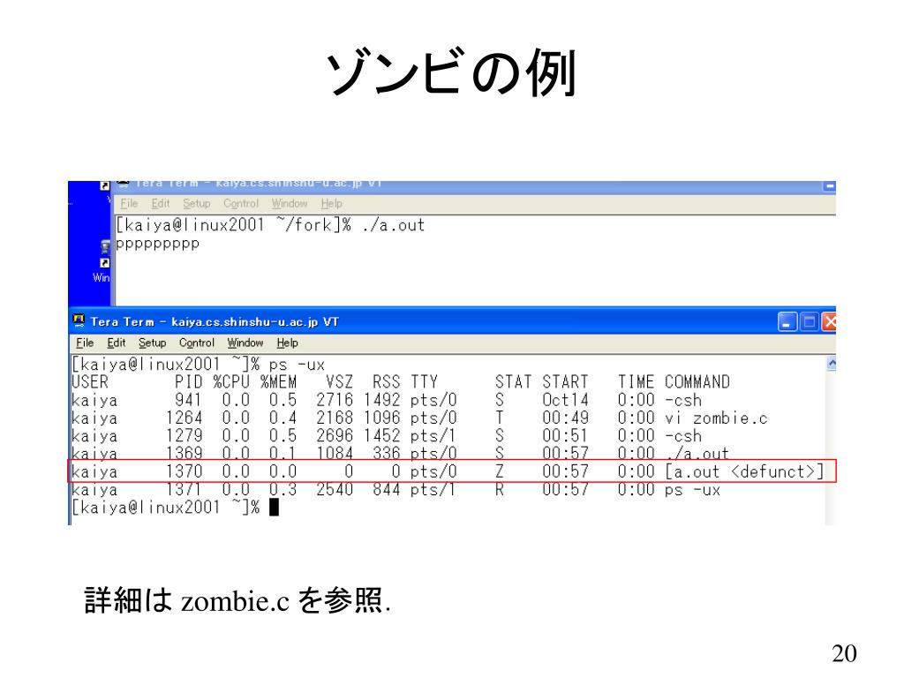Click Tera Term icon in front window title bar
Viewport: 904px width, 678px height.
coord(79,320)
